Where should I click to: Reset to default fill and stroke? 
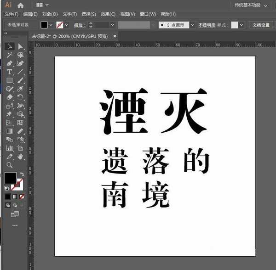(x=6, y=188)
